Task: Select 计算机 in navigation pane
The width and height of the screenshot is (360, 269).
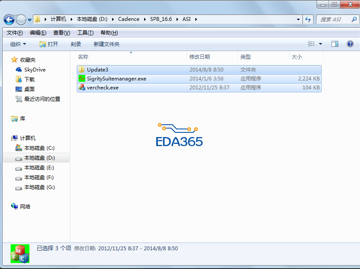Action: pos(28,138)
